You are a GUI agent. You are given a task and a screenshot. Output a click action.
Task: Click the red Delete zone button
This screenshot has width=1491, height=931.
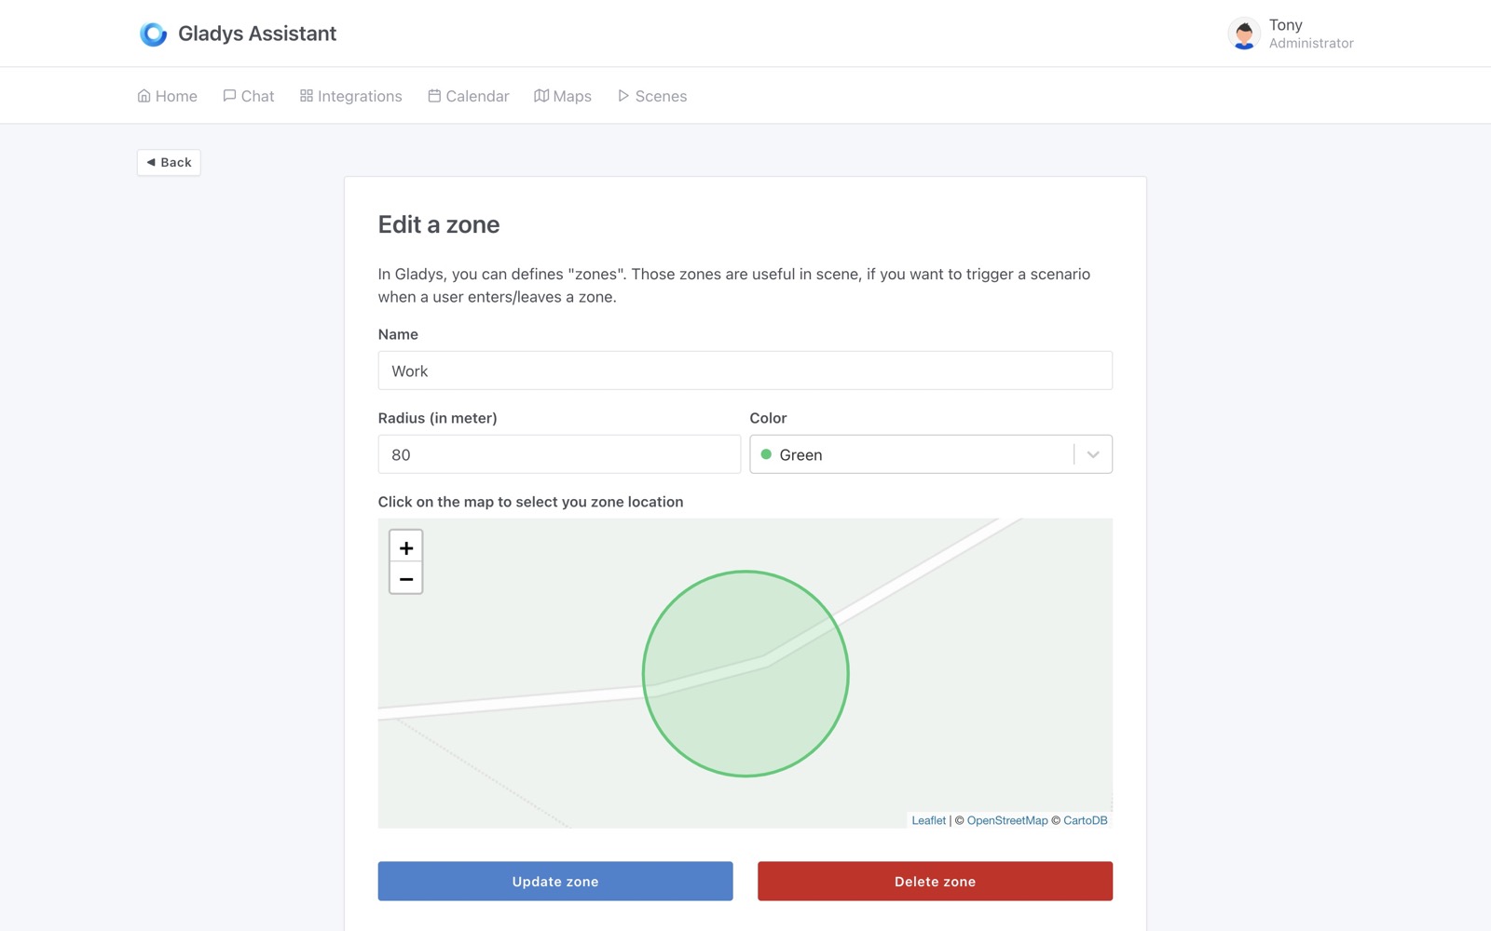coord(935,881)
